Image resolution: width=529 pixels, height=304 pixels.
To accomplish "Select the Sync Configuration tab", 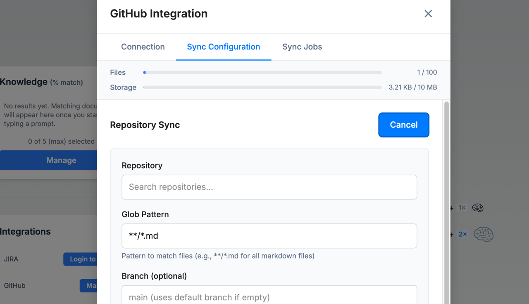I will coord(223,47).
